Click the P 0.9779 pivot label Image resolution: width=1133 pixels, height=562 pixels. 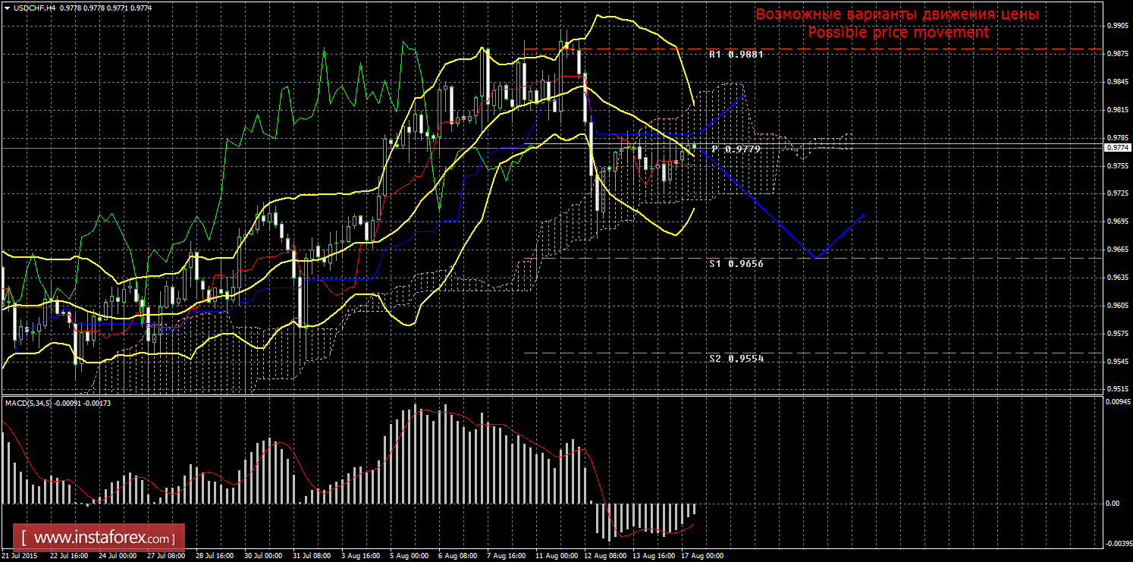736,149
